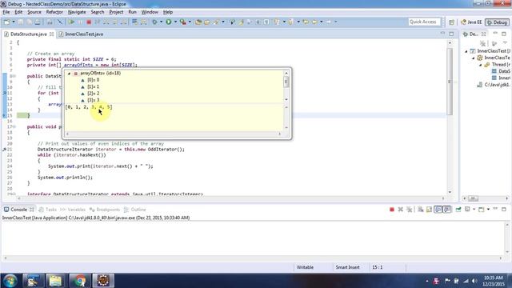This screenshot has height=288, width=512.
Task: Click the New file toolbar icon
Action: [7, 22]
